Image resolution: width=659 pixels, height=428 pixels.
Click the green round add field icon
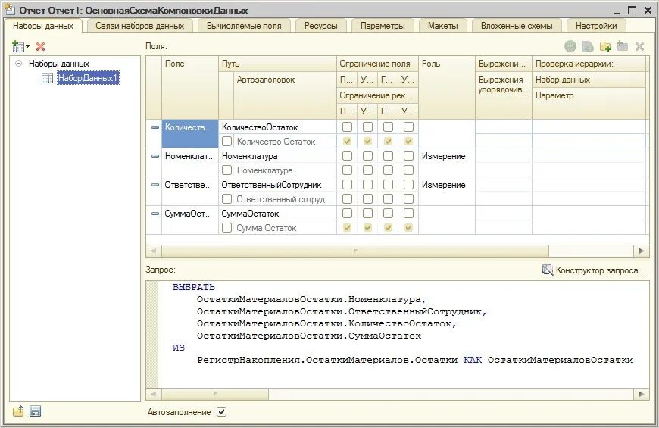(570, 46)
